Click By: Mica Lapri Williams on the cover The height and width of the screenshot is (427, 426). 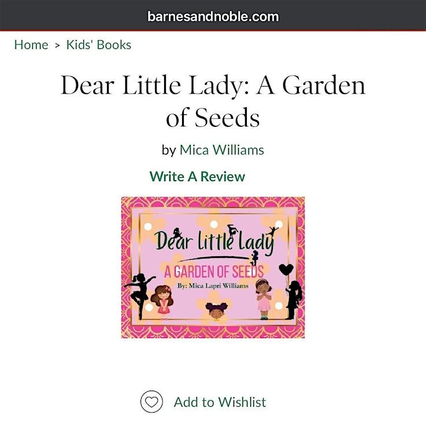pos(213,286)
